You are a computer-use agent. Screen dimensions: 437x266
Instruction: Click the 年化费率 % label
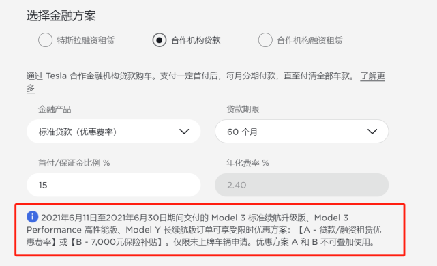pyautogui.click(x=247, y=163)
